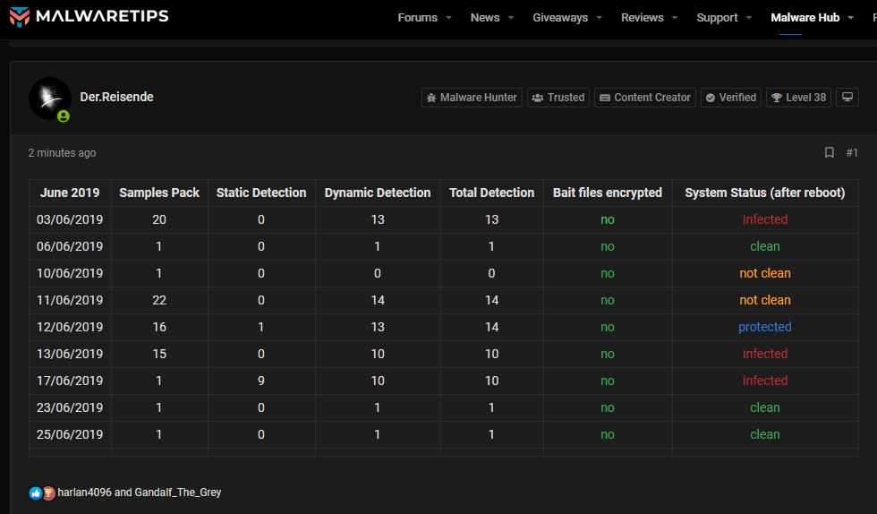Click the 'Total Detection' column header
Screen dimensions: 877x514
tap(491, 193)
